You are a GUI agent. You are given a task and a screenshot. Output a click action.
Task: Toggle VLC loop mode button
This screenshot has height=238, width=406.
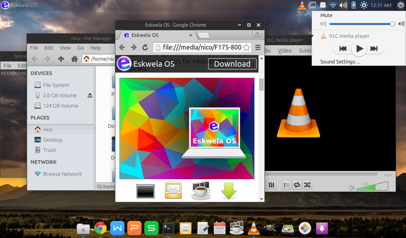pyautogui.click(x=297, y=185)
